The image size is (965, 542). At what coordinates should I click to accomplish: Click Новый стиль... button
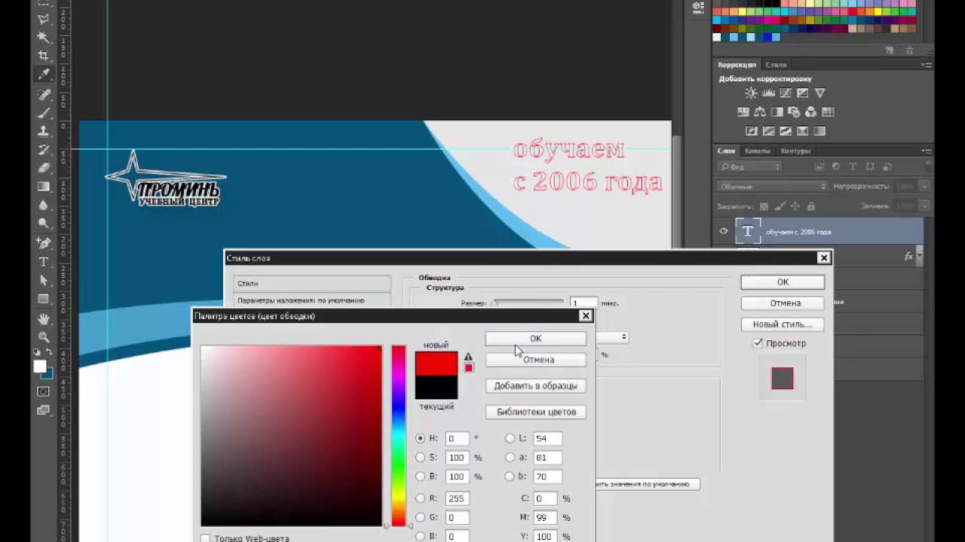coord(783,324)
